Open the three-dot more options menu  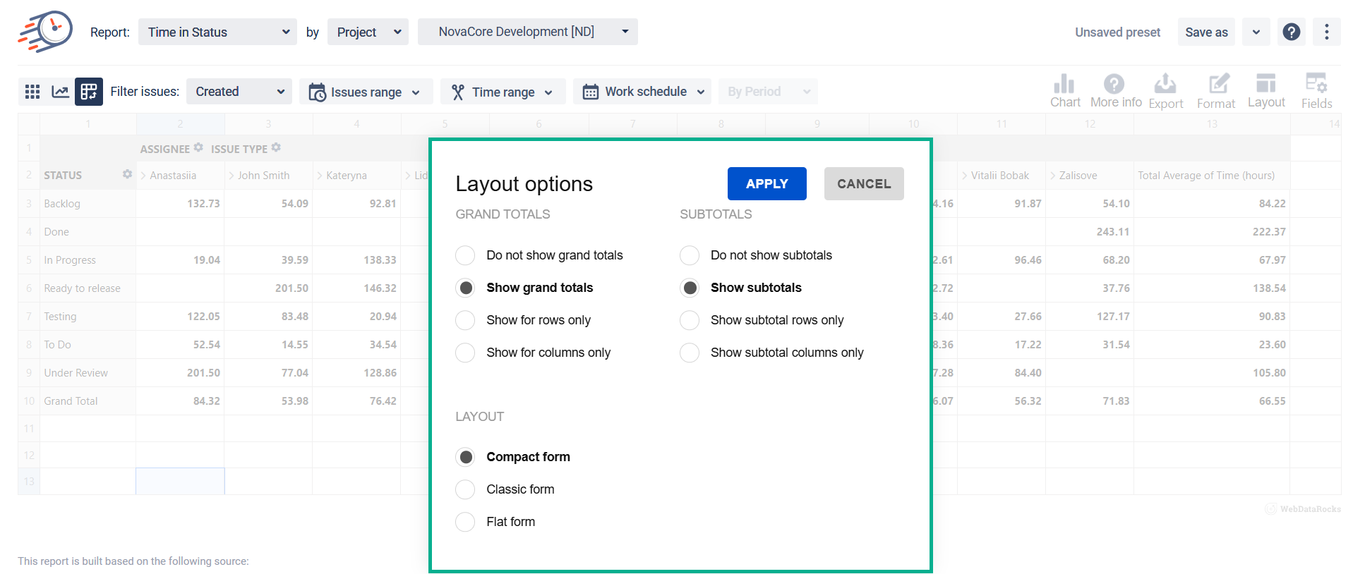[x=1326, y=32]
